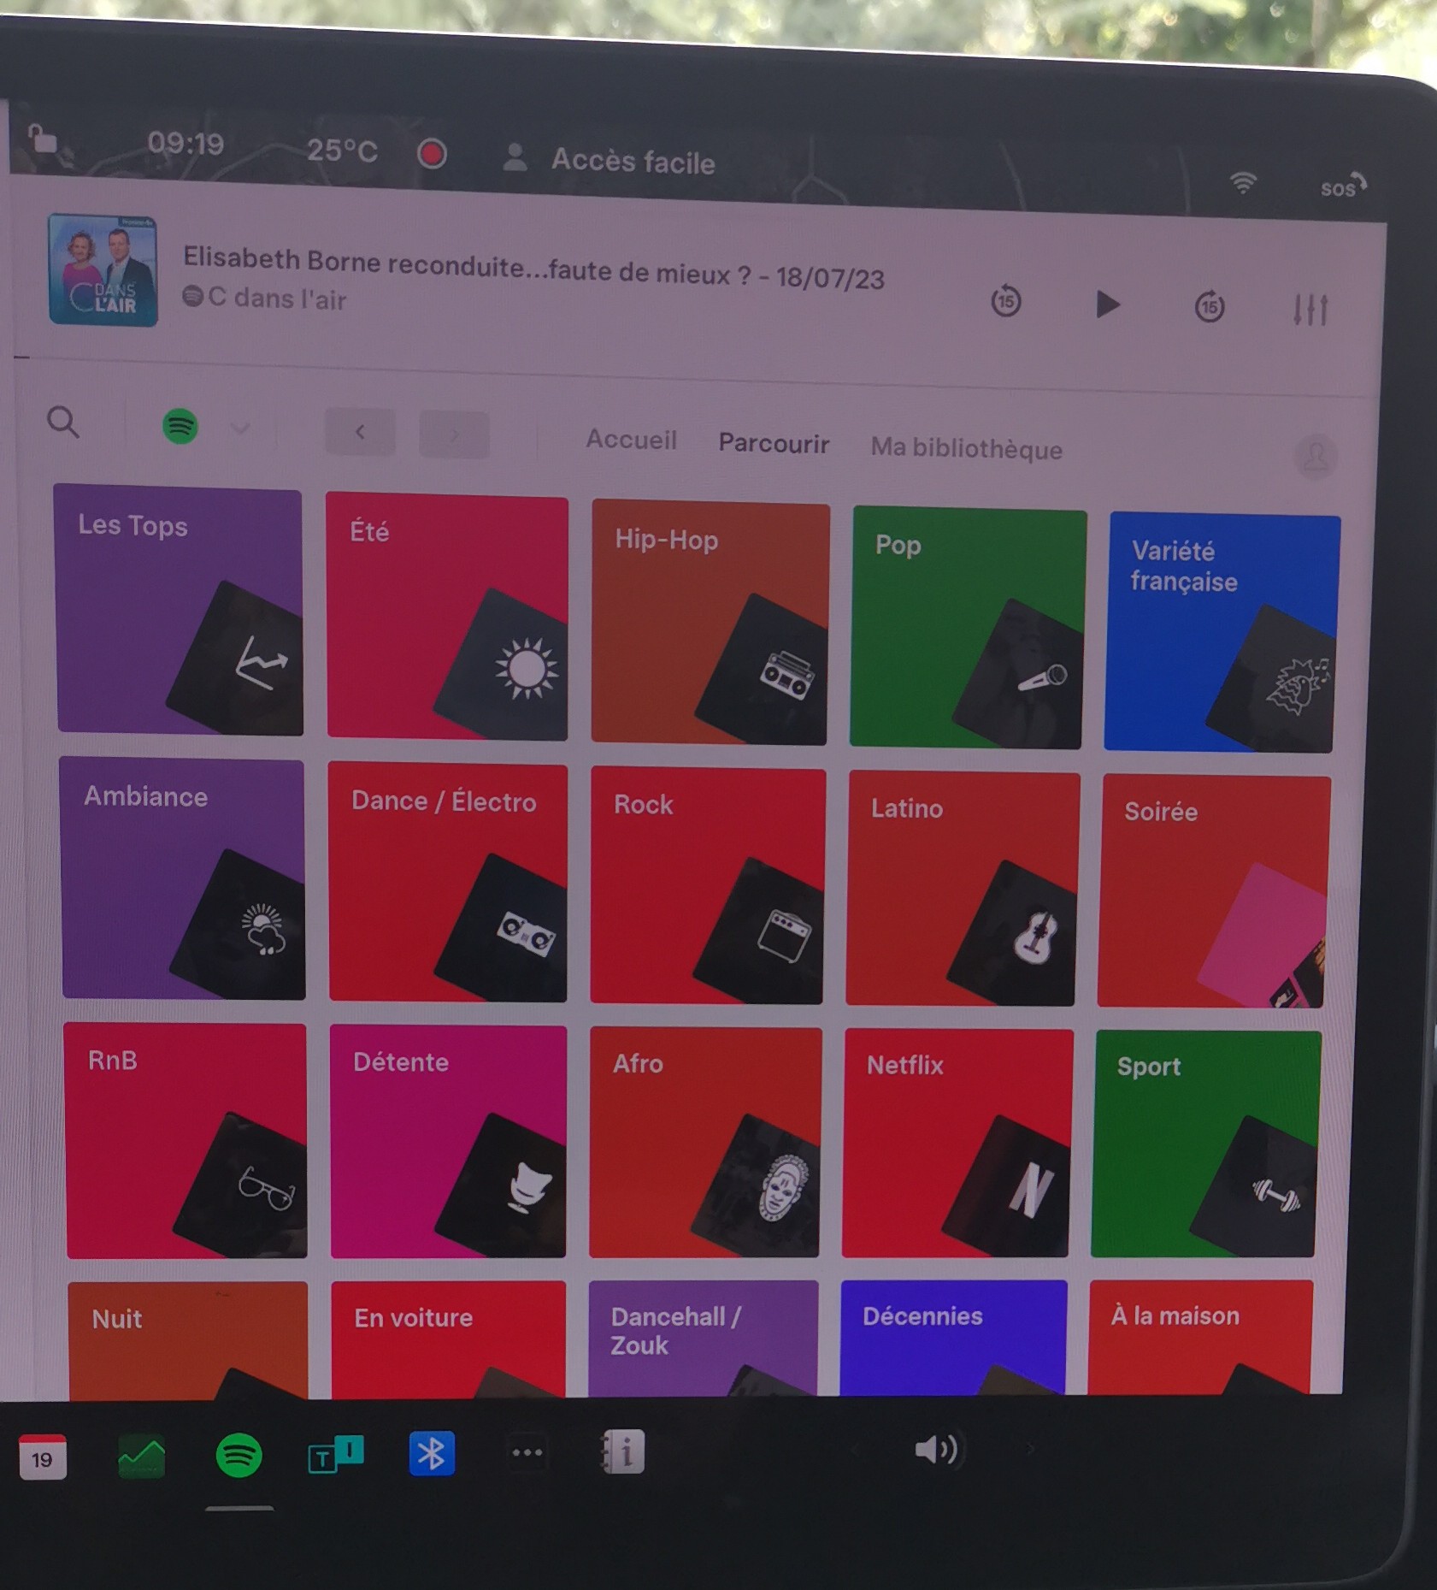
Task: Open the En voiture category tile
Action: (x=449, y=1339)
